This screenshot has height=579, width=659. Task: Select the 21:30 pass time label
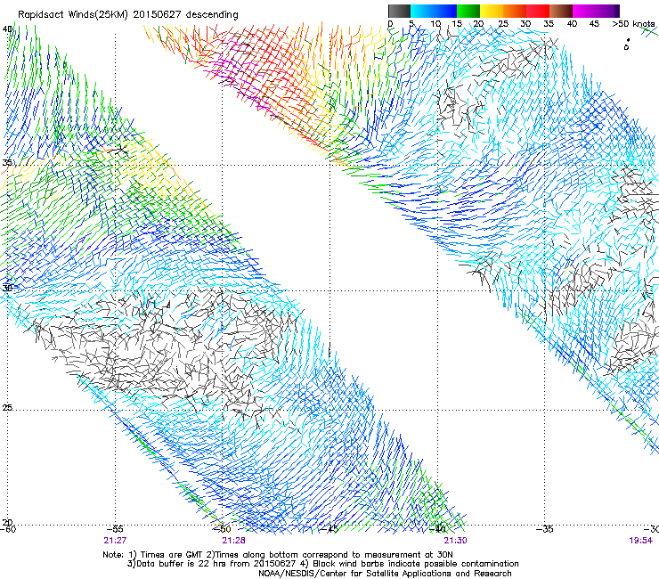(456, 541)
